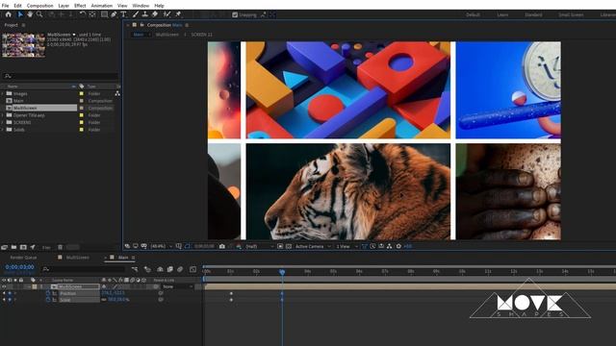Open the Animation menu
616x346 pixels.
[x=102, y=6]
